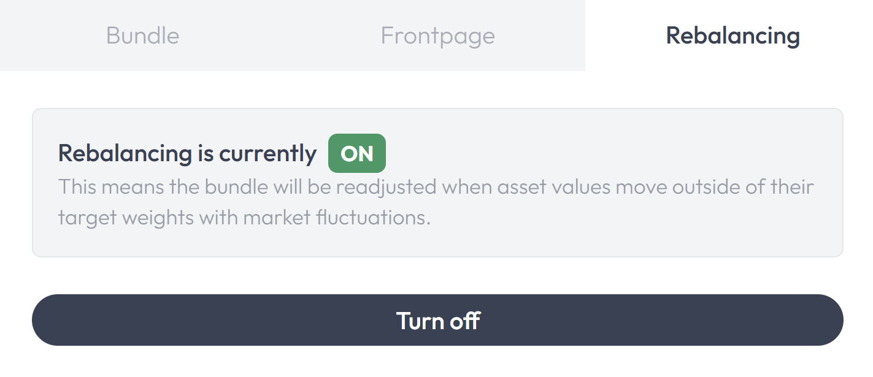Screen dimensions: 873x377
Task: Click the rebalancing description paragraph
Action: click(436, 202)
